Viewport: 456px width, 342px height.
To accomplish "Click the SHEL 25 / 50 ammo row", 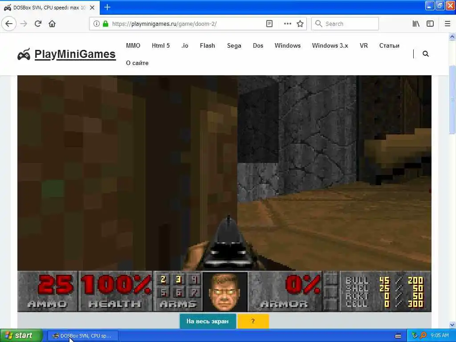I will pyautogui.click(x=384, y=288).
